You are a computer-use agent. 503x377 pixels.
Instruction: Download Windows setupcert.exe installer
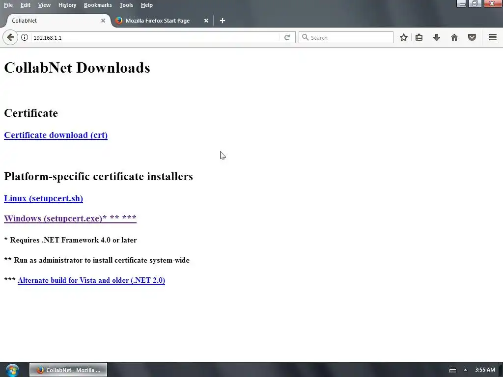click(70, 218)
